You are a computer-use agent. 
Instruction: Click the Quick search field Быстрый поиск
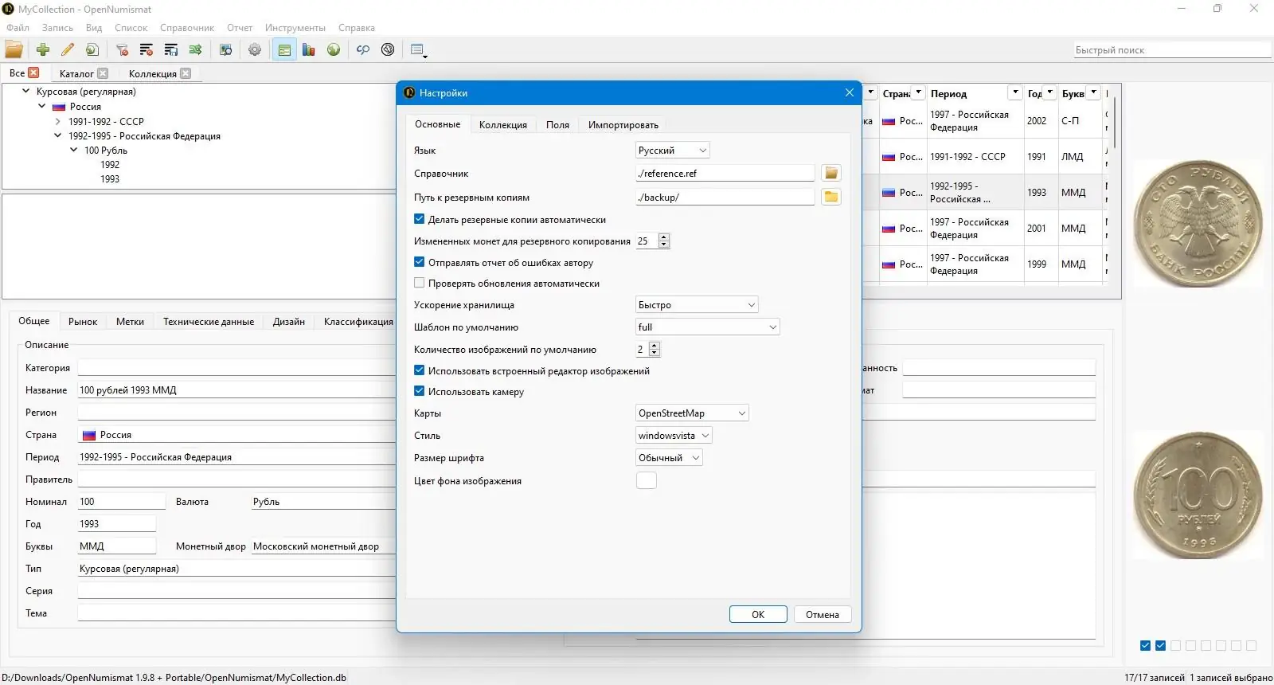click(x=1172, y=49)
